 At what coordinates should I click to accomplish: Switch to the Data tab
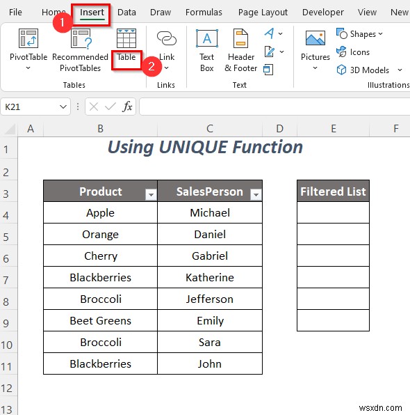point(126,12)
